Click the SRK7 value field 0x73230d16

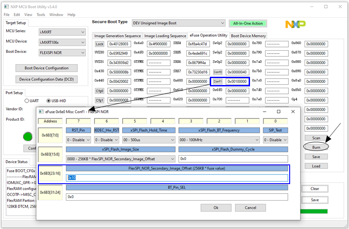tap(198, 72)
